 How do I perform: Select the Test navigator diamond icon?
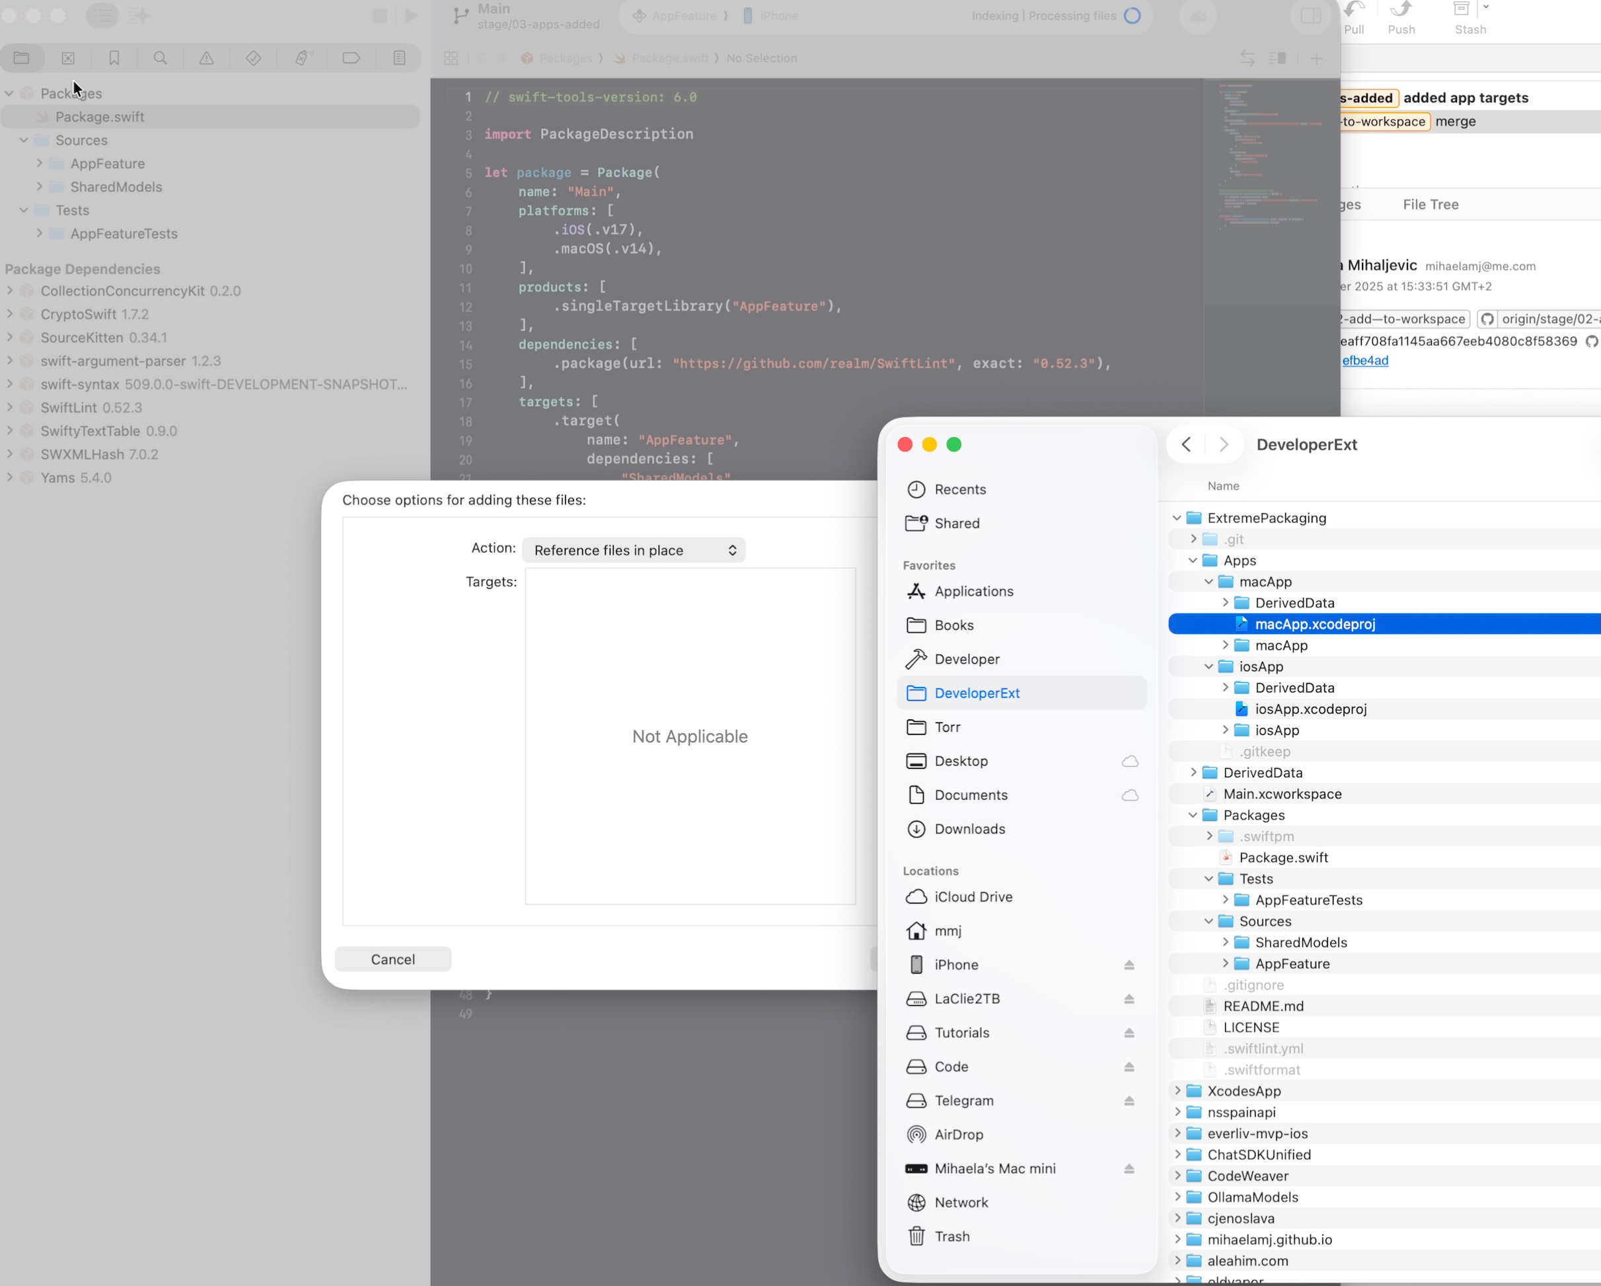253,58
